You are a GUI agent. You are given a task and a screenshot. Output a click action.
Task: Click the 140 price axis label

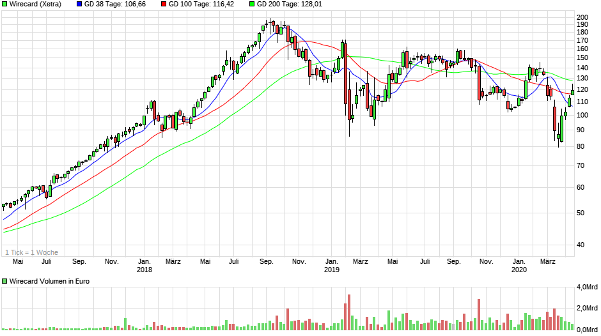click(582, 68)
